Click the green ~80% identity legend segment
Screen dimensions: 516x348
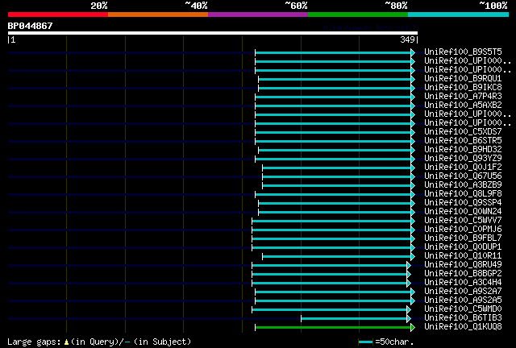358,14
